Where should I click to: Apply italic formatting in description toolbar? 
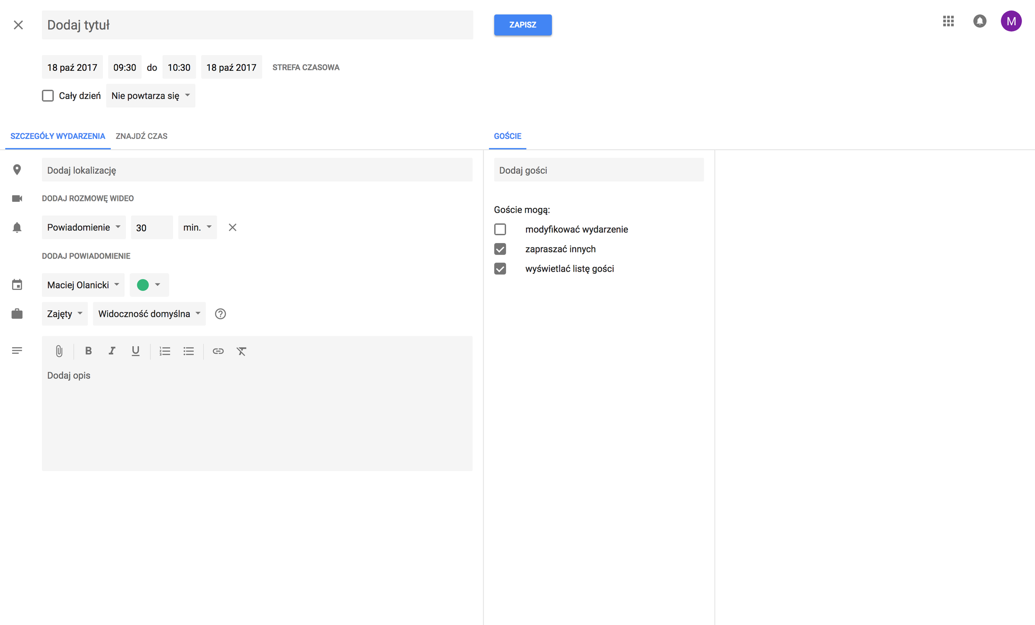[112, 351]
